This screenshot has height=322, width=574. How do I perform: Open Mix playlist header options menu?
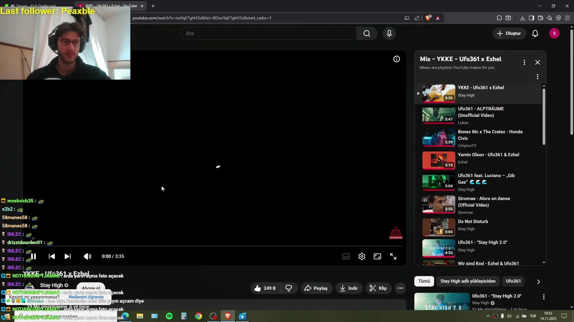pyautogui.click(x=524, y=63)
